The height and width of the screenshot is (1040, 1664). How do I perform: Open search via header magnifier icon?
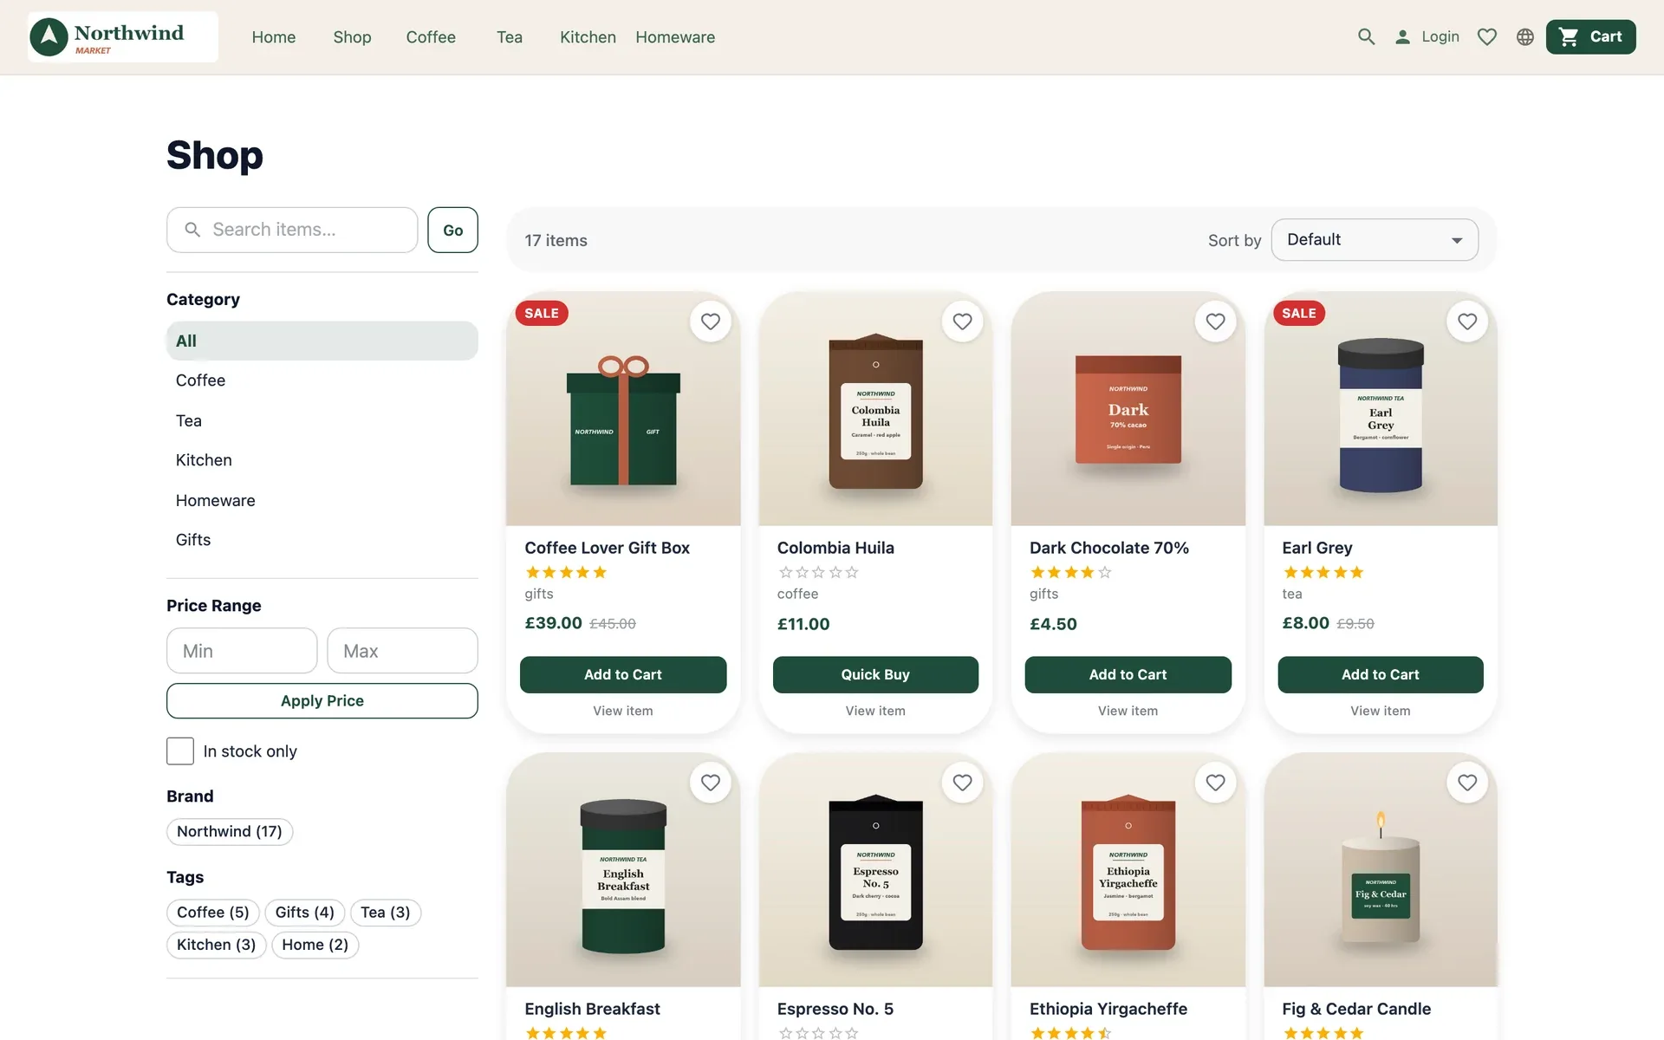click(1366, 36)
